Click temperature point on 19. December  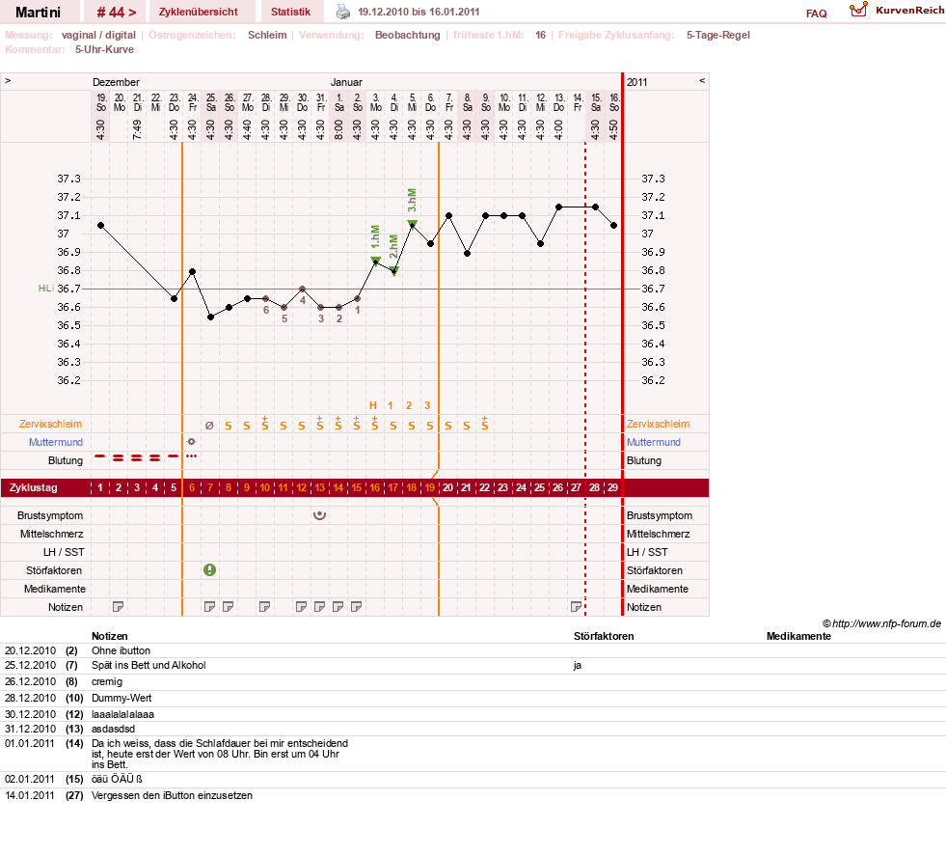pyautogui.click(x=100, y=225)
